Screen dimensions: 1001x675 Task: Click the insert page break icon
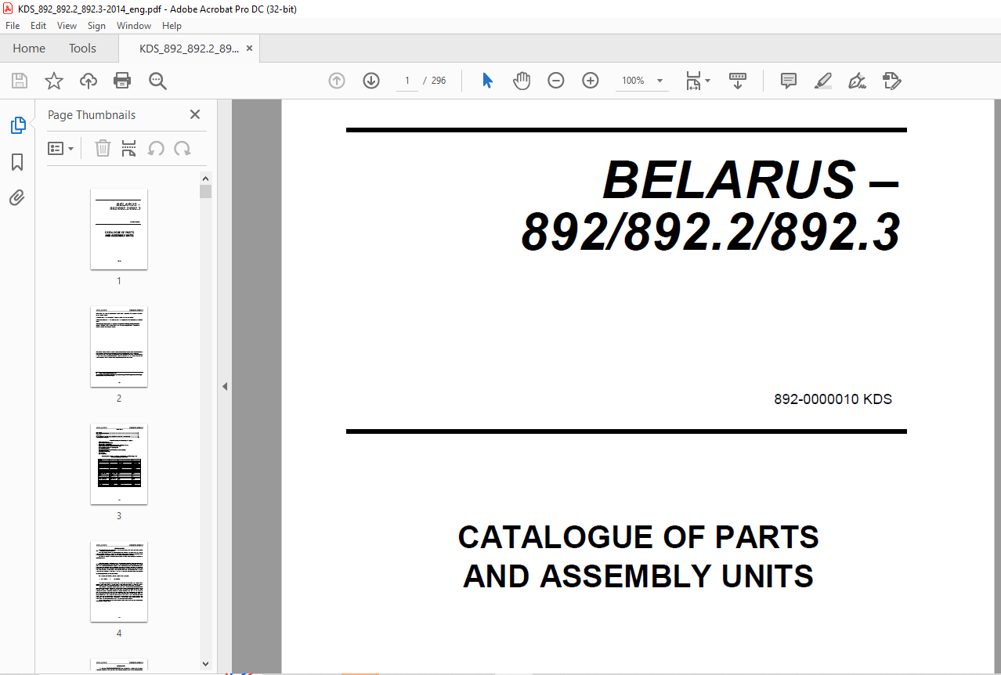coord(129,148)
